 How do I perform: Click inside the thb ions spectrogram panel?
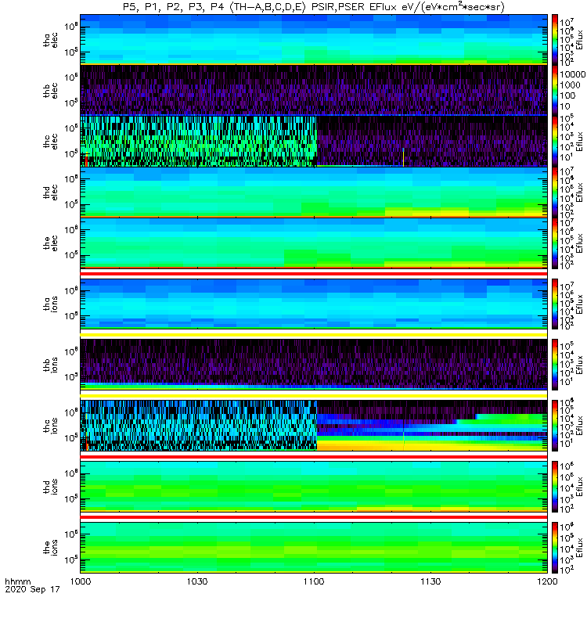coord(314,365)
